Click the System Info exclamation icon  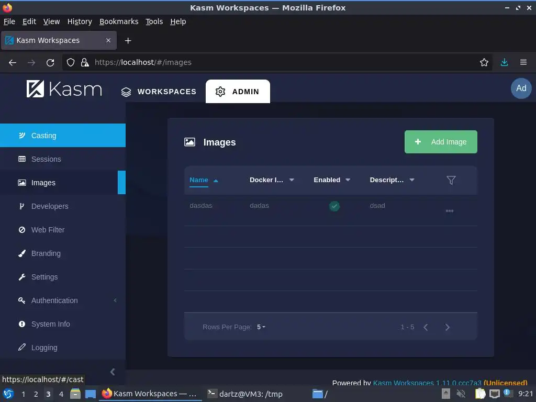[x=22, y=324]
